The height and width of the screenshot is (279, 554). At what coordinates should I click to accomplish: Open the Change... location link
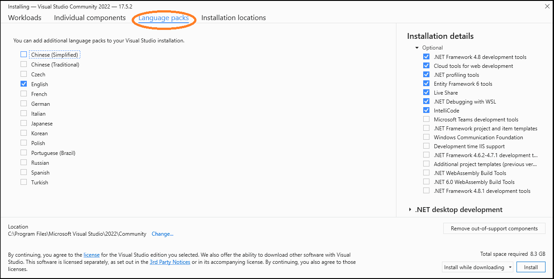[x=162, y=233]
